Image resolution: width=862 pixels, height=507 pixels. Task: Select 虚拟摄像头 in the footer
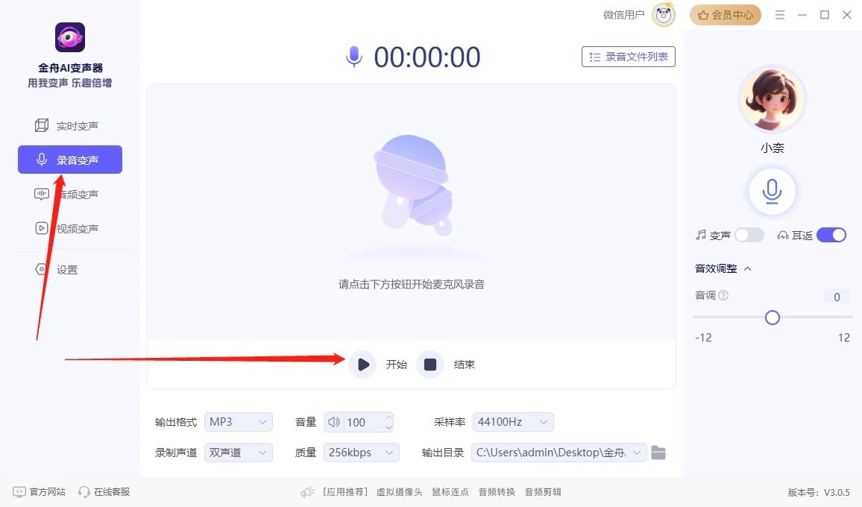(399, 492)
